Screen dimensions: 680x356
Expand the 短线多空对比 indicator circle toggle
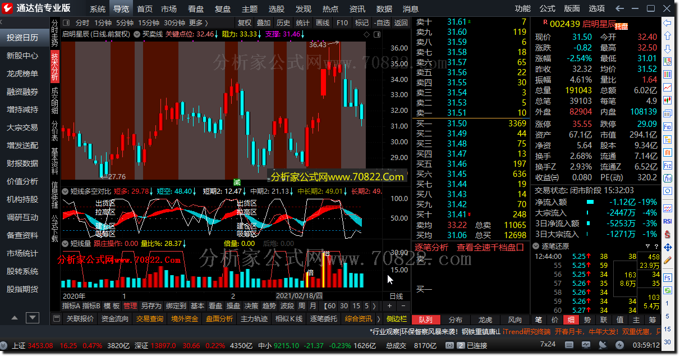pos(65,191)
